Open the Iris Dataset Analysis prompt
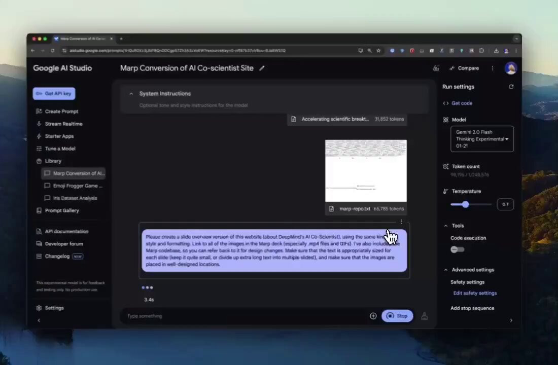 pos(71,198)
